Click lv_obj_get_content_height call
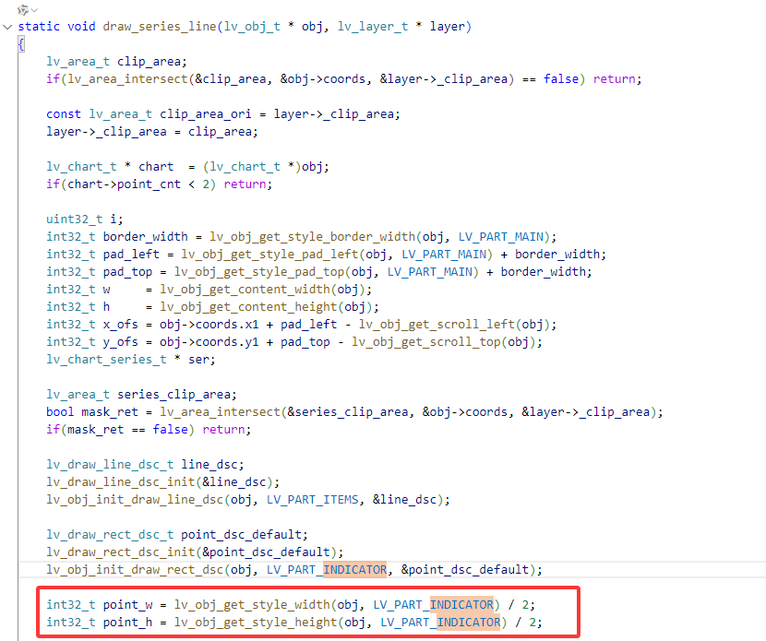Viewport: 766px width, 641px height. pos(248,307)
